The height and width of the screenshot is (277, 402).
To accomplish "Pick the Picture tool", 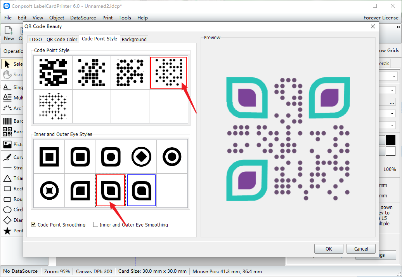I will pos(12,144).
